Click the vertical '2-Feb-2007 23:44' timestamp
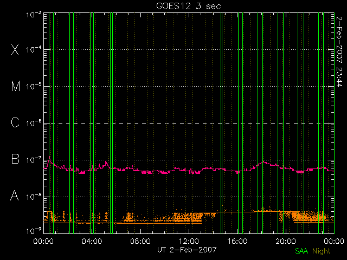Viewport: 347px width, 260px height. (339, 52)
